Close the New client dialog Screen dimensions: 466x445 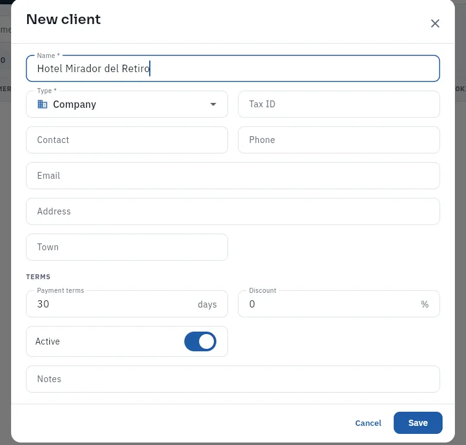tap(435, 23)
